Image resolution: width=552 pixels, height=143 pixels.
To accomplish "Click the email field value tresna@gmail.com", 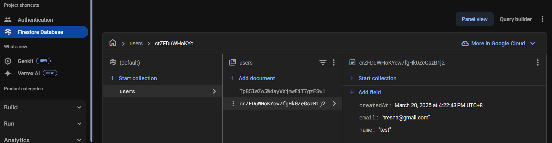I will click(x=406, y=118).
